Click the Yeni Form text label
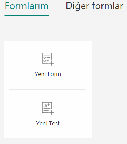This screenshot has height=144, width=127. pyautogui.click(x=48, y=74)
